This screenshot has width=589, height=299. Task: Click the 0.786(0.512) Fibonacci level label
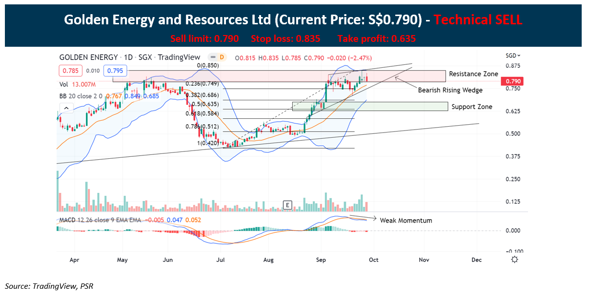click(203, 127)
